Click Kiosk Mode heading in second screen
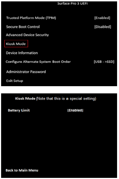119x179 pixels. click(25, 99)
